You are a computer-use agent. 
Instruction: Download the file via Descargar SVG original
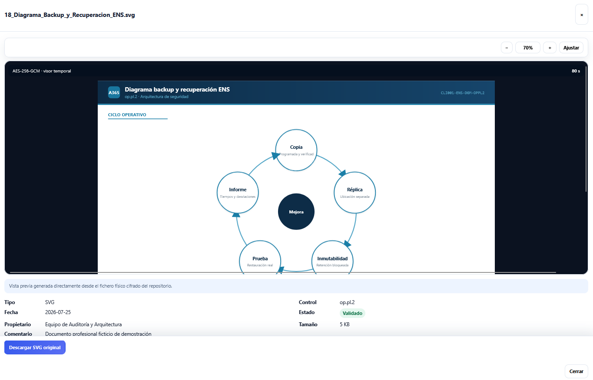click(35, 347)
